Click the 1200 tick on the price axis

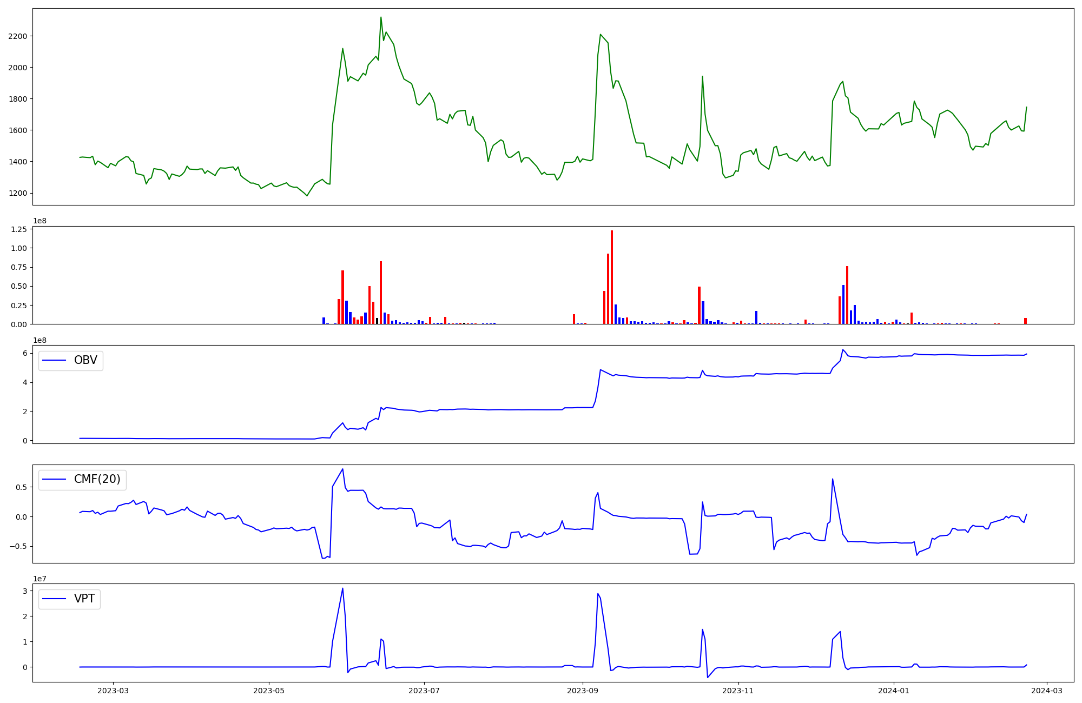click(x=18, y=193)
